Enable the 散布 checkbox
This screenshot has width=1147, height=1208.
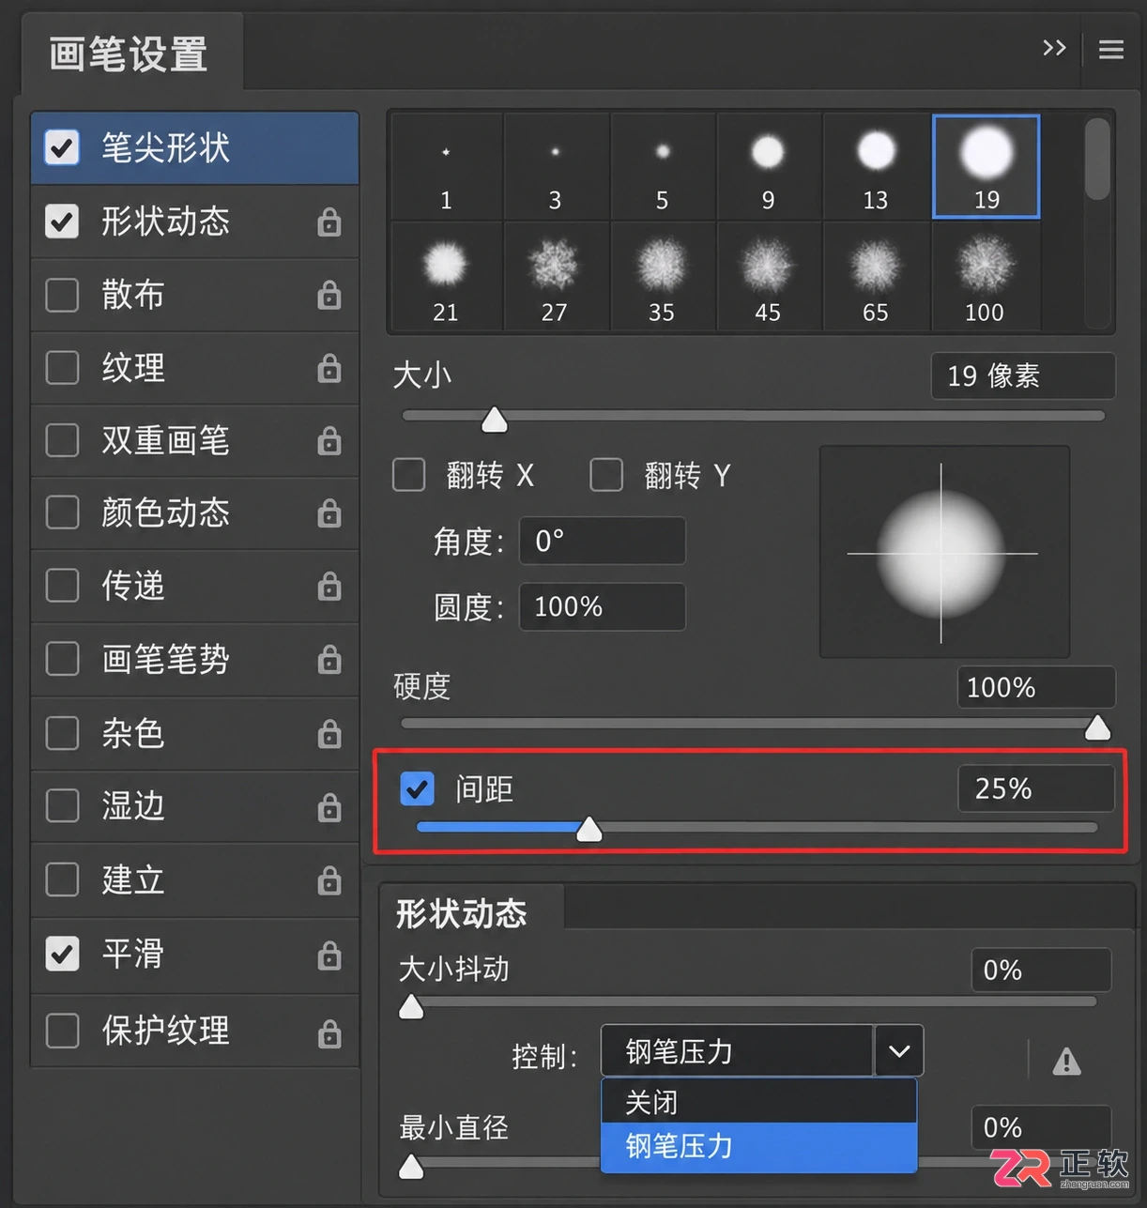(62, 295)
